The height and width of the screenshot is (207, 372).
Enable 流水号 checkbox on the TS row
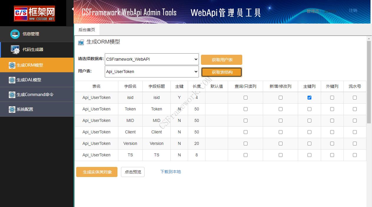pos(355,155)
